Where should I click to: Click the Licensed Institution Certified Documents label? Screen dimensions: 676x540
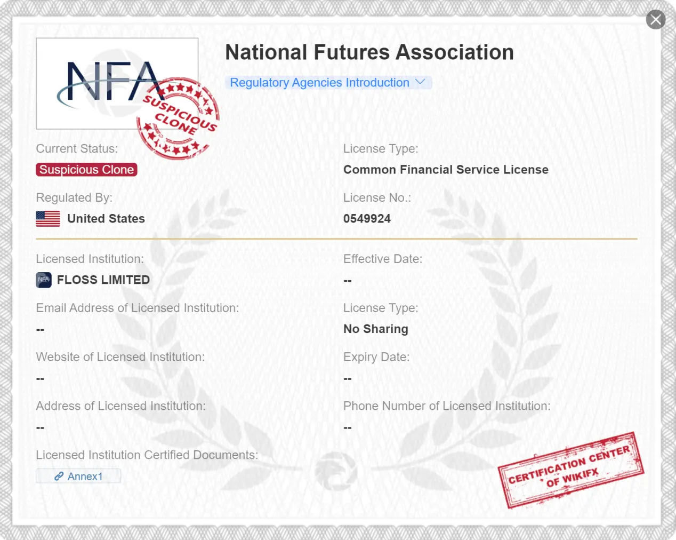pos(147,455)
